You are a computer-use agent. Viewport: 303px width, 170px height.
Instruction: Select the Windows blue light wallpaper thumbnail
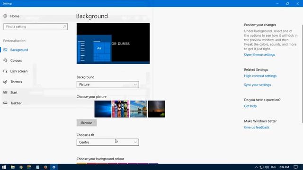click(x=103, y=109)
